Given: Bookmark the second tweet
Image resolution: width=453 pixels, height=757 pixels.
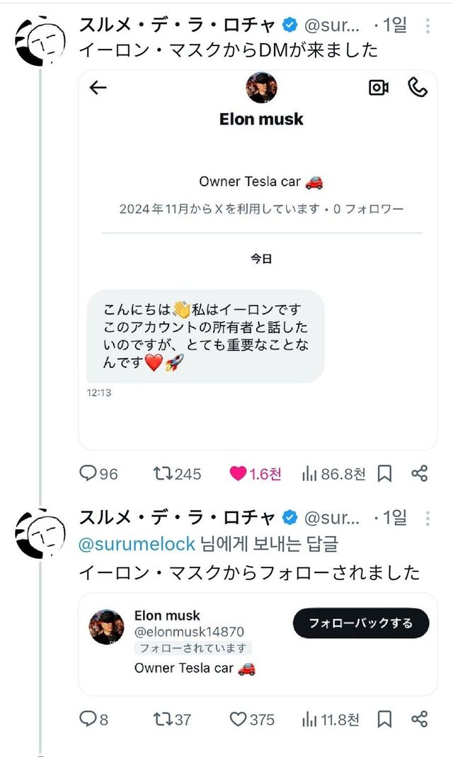Looking at the screenshot, I should (x=384, y=720).
